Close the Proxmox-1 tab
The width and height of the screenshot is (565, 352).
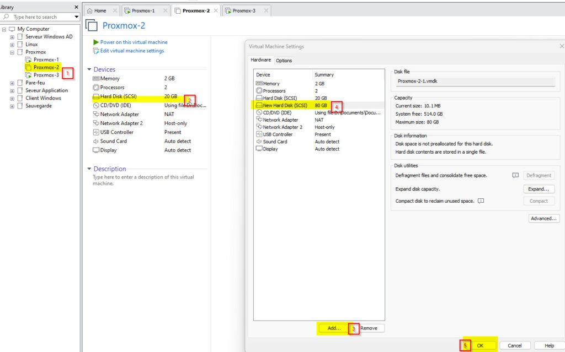166,11
